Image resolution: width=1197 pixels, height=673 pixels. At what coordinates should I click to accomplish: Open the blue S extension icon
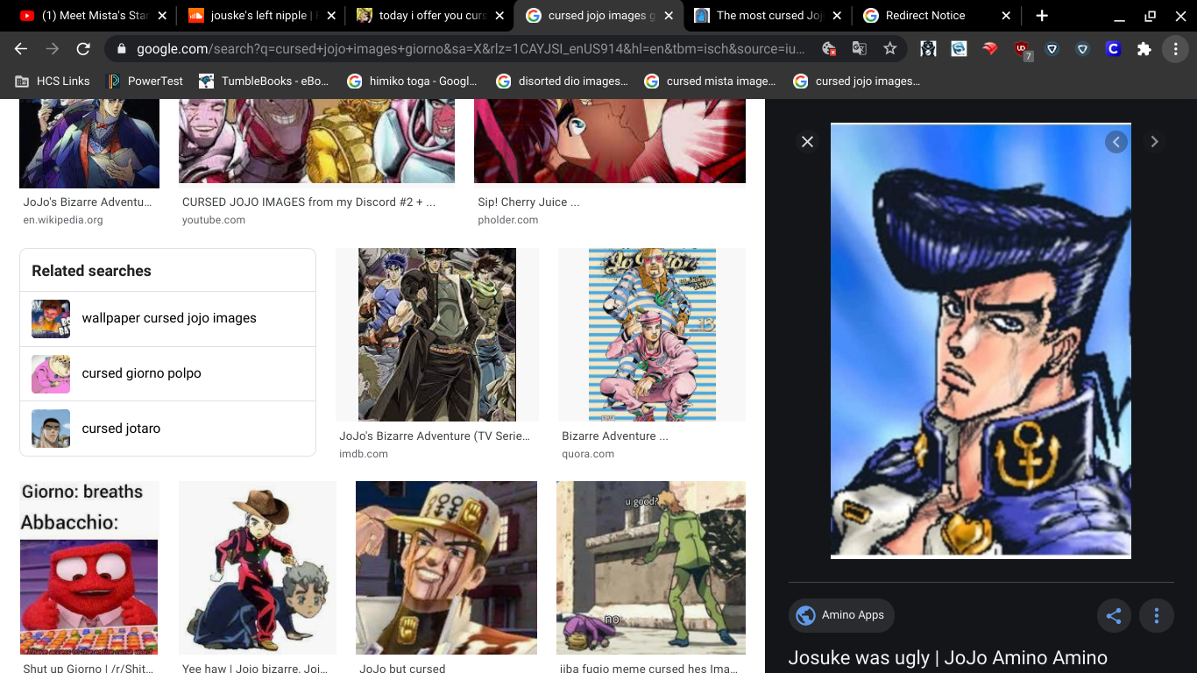pyautogui.click(x=959, y=49)
